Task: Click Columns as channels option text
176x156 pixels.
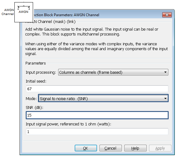Action: point(91,72)
